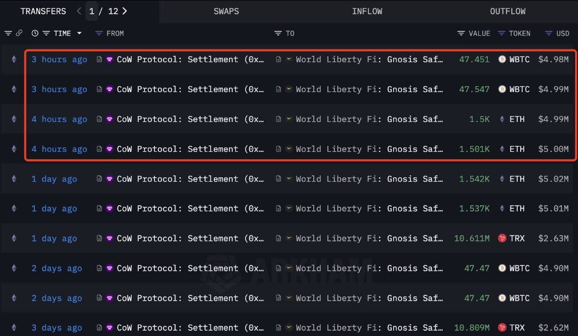This screenshot has height=336, width=578.
Task: Click the TRX token label in 10.809M row
Action: pos(517,328)
